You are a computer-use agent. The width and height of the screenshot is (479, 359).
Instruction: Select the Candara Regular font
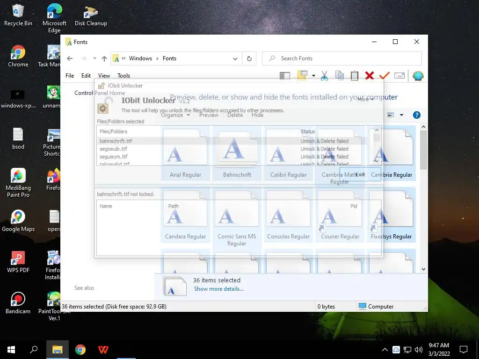pyautogui.click(x=185, y=215)
